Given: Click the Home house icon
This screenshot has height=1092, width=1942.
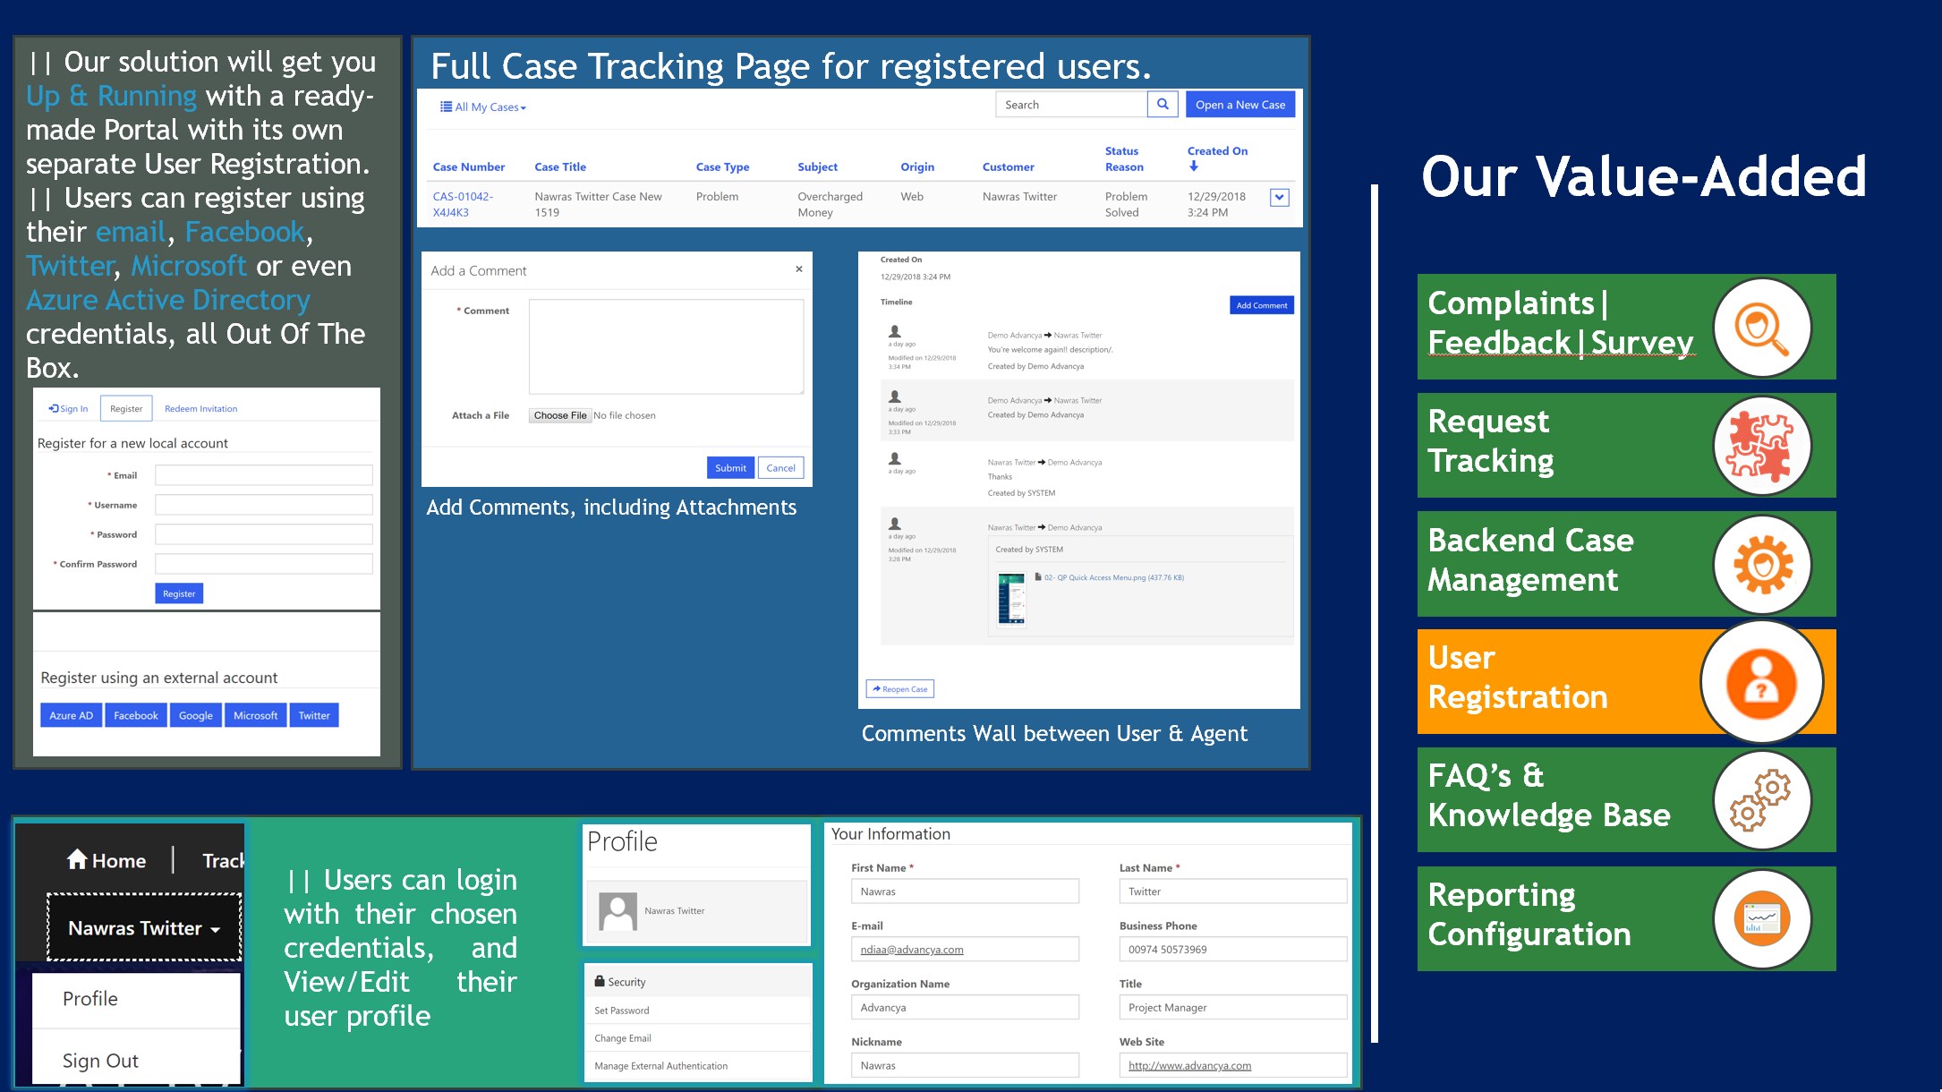Looking at the screenshot, I should (77, 860).
